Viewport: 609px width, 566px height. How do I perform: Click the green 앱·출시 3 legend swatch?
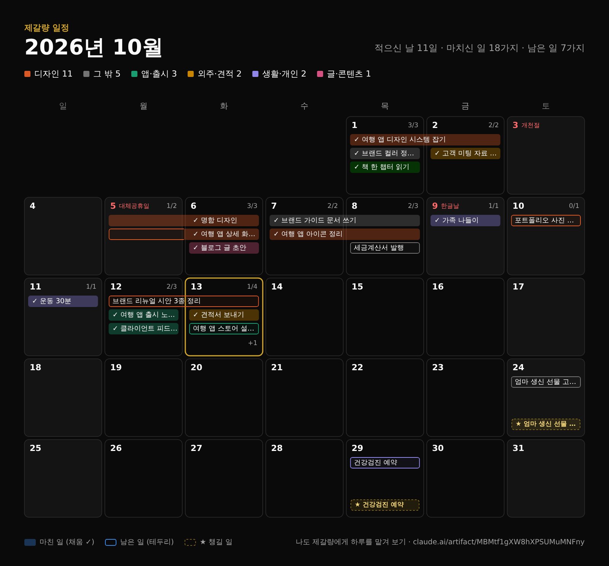[134, 74]
